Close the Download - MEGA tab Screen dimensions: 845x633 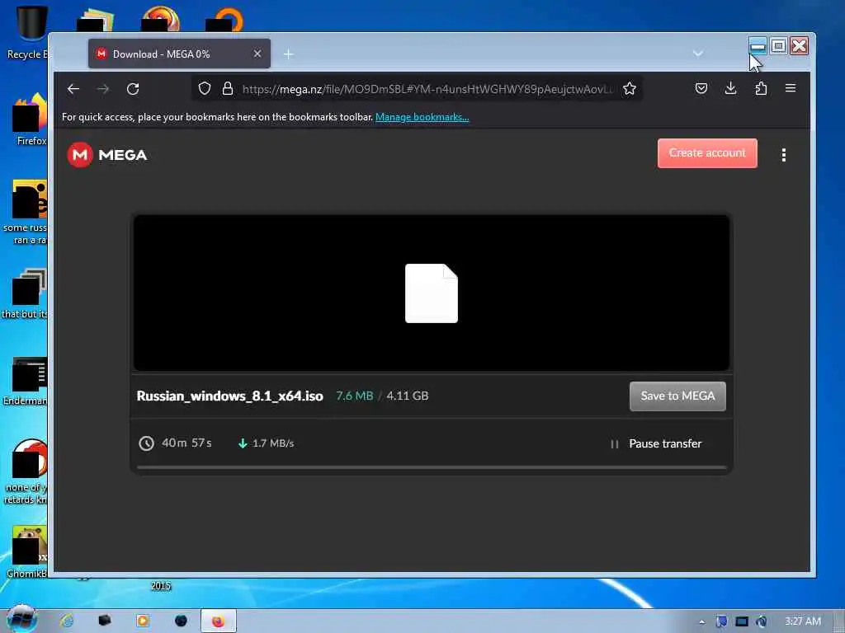click(257, 54)
